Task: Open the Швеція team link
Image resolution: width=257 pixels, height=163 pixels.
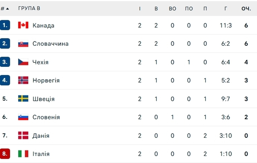Action: point(43,99)
